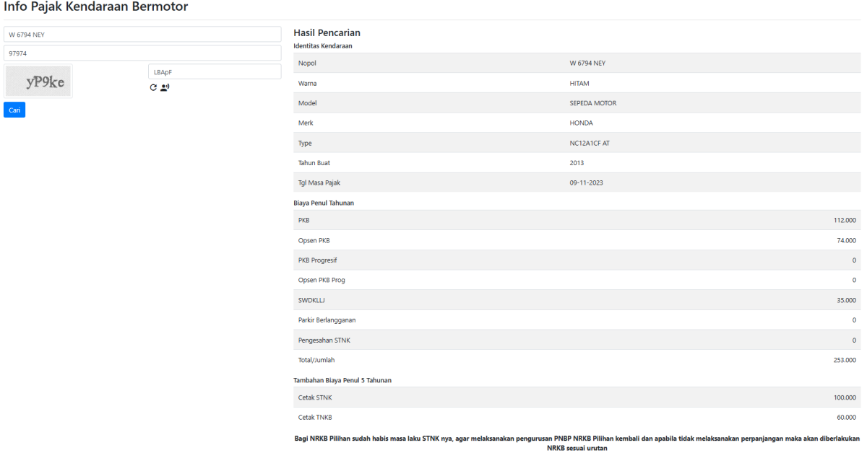Select the Tgl Masa Pajak label
This screenshot has height=453, width=867.
coord(319,183)
